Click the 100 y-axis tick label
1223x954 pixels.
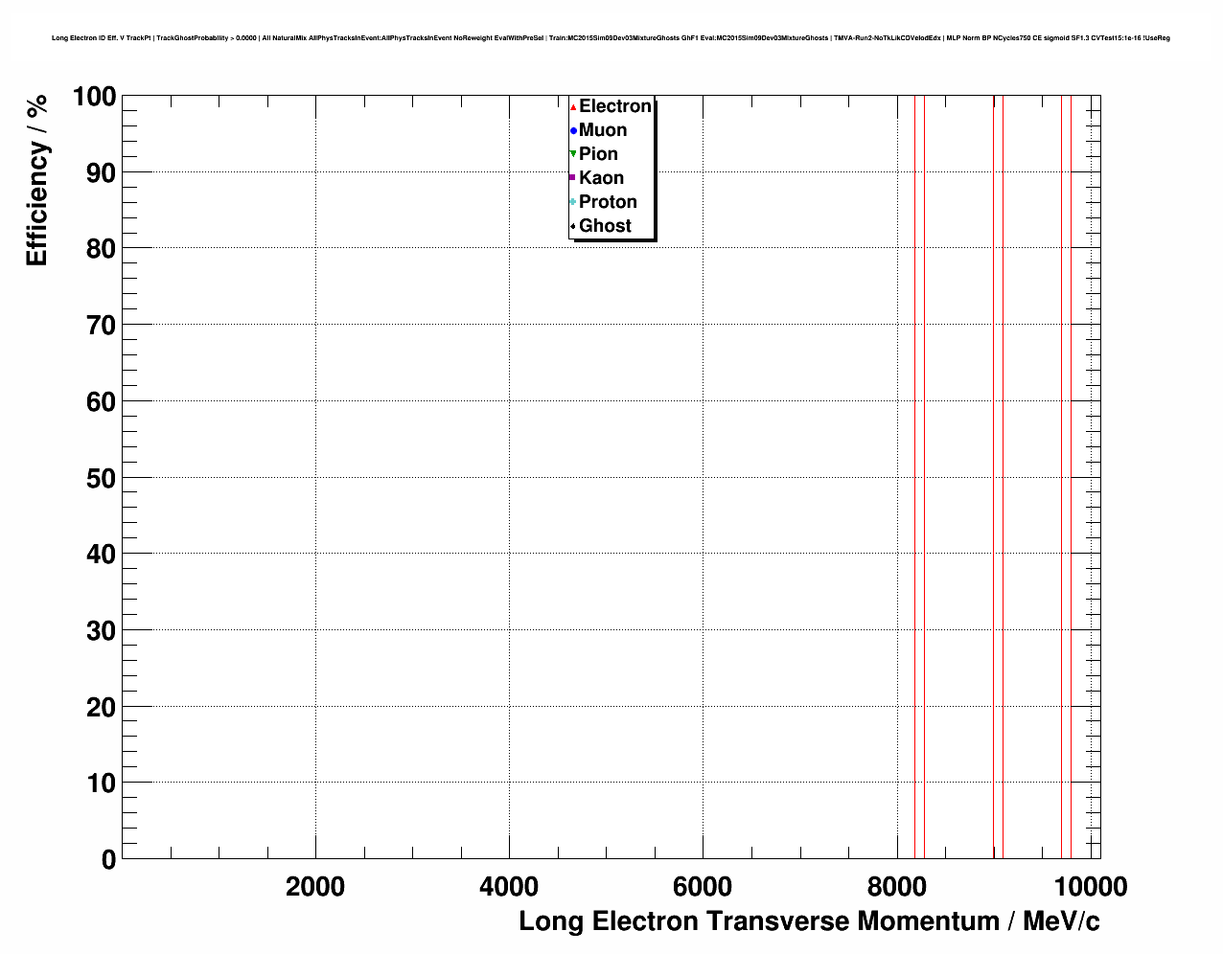(x=94, y=97)
